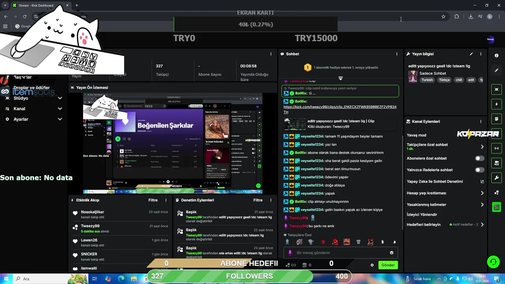
Task: Pick the red Spider-Man emote
Action: click(335, 242)
